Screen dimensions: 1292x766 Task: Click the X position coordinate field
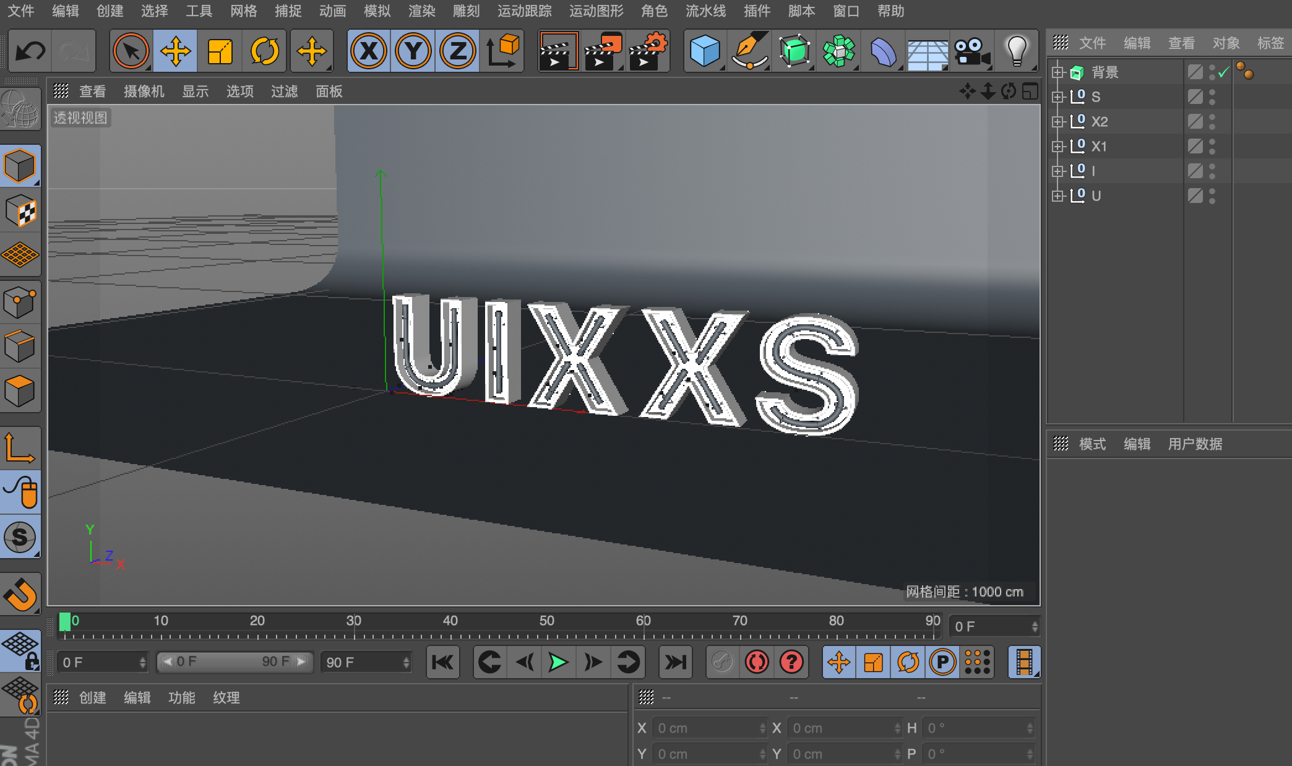coord(707,728)
